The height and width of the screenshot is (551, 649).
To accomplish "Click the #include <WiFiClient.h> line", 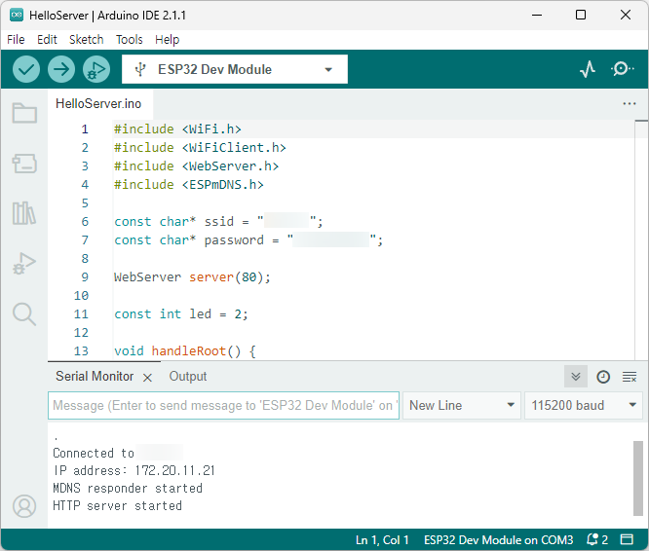I will pos(200,148).
